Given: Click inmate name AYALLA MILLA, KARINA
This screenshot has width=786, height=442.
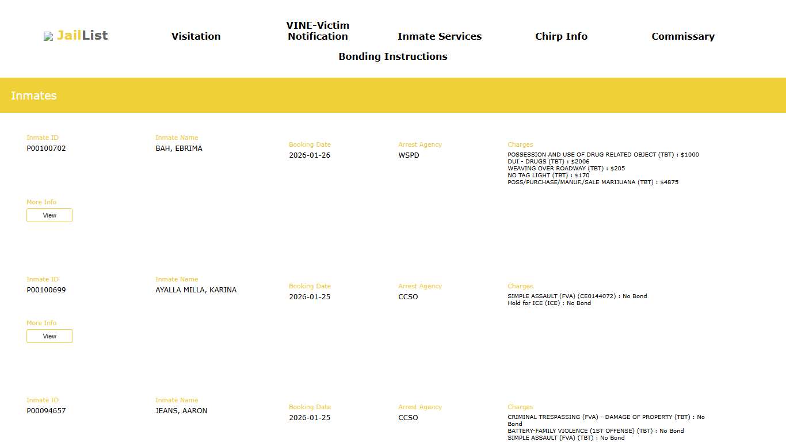Looking at the screenshot, I should pyautogui.click(x=196, y=290).
